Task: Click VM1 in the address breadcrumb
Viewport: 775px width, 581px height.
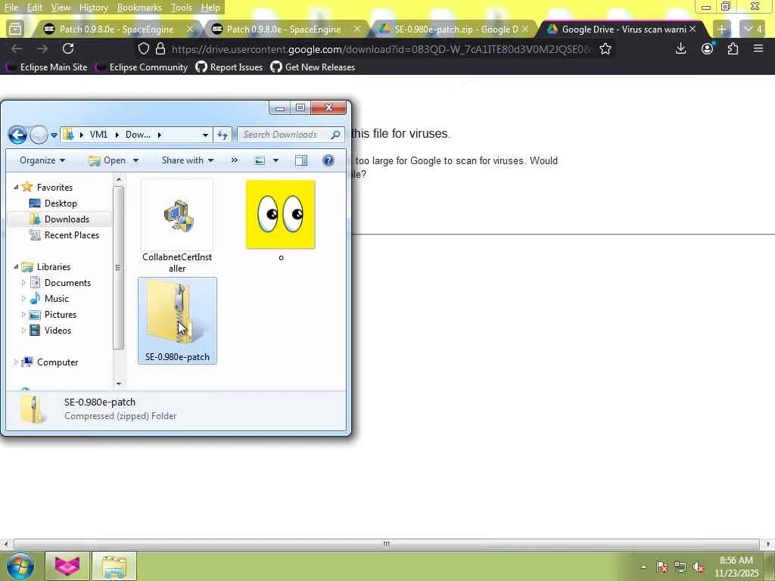Action: coord(99,135)
